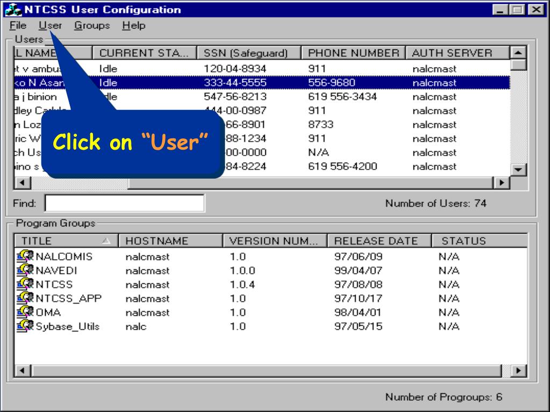Open the User menu
The height and width of the screenshot is (412, 550).
click(50, 25)
